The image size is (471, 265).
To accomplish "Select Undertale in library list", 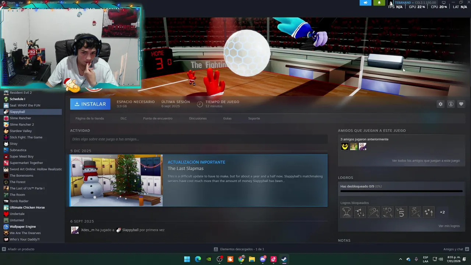I will 17,214.
